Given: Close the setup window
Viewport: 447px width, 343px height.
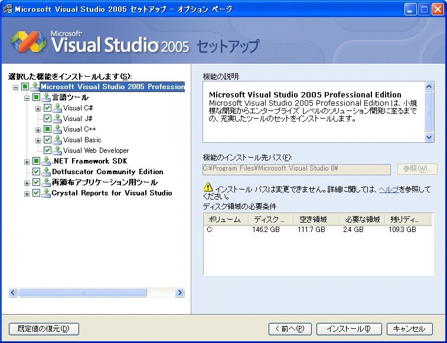Looking at the screenshot, I should click(438, 9).
